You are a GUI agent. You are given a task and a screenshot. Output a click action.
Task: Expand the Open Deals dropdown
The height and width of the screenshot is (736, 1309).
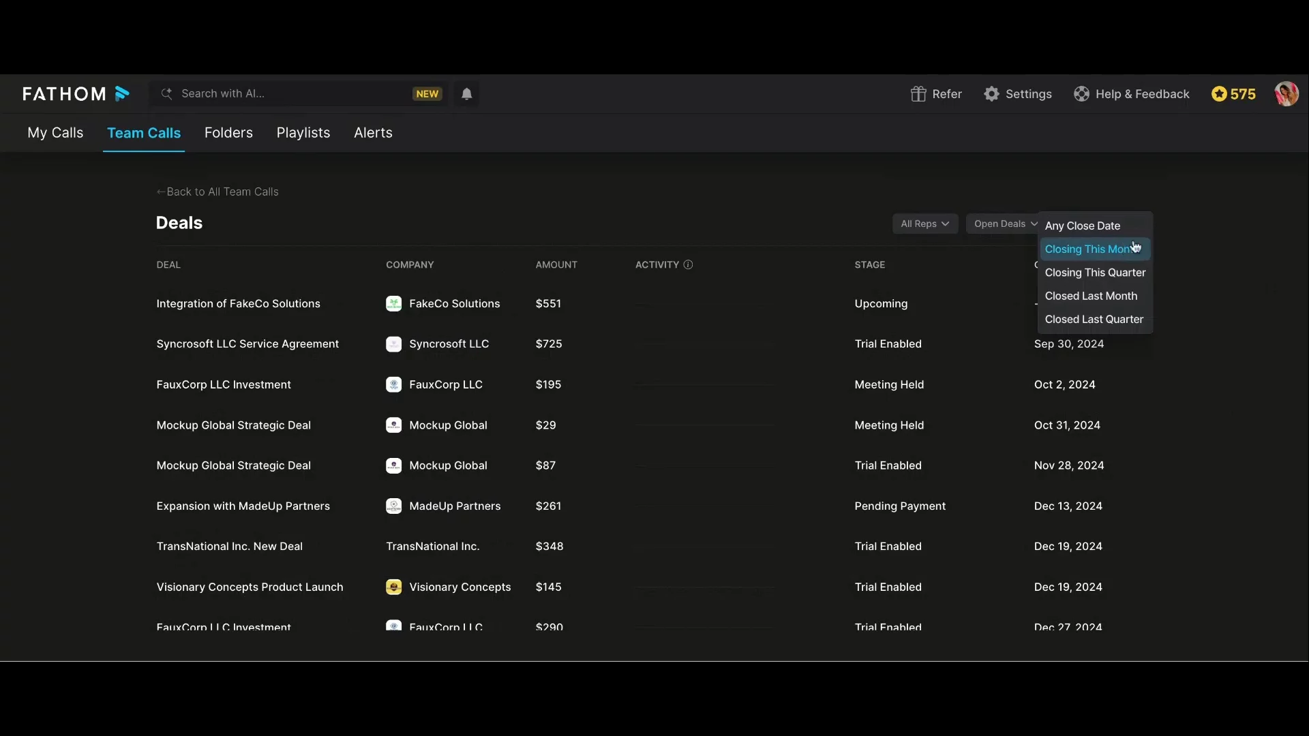1002,224
